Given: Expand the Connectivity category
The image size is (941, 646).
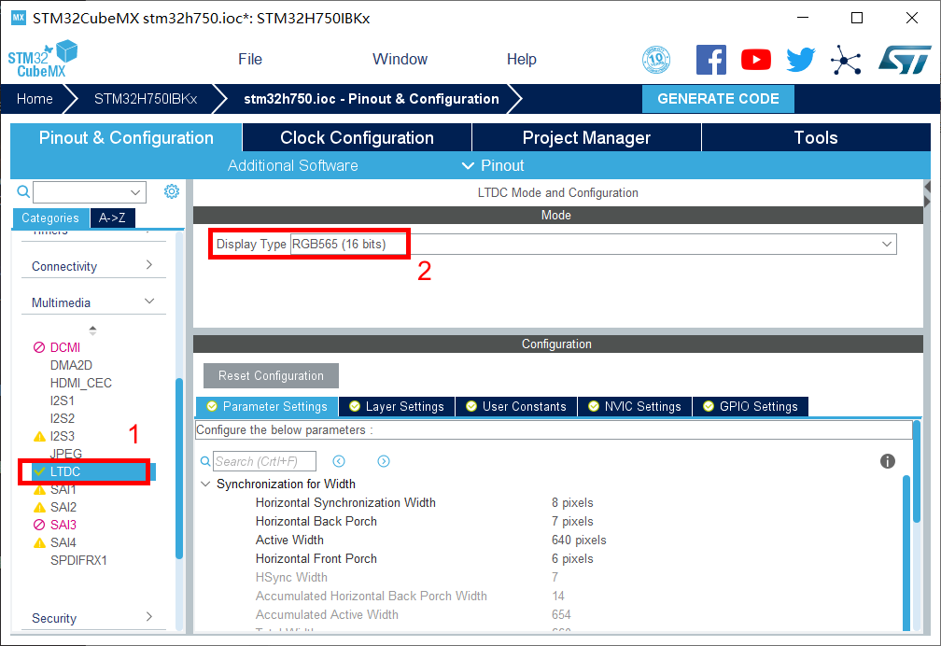Looking at the screenshot, I should tap(149, 266).
